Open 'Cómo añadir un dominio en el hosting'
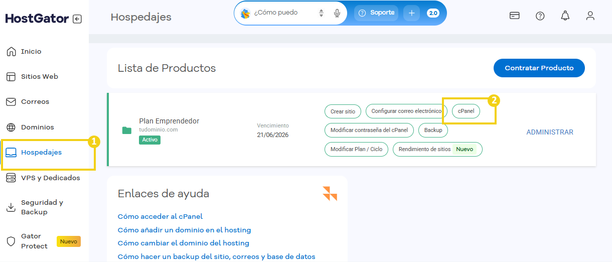Image resolution: width=612 pixels, height=262 pixels. point(184,230)
